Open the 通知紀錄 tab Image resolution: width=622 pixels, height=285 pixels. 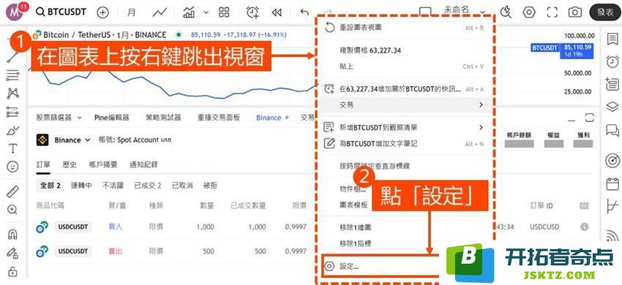point(143,164)
